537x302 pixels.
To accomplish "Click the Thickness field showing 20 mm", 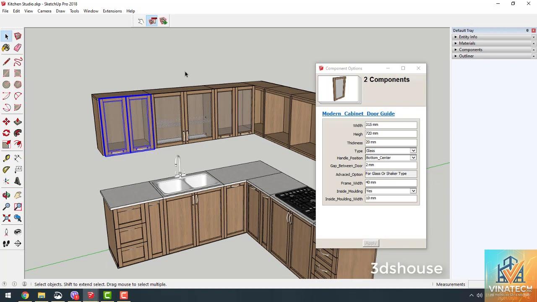I will click(391, 143).
